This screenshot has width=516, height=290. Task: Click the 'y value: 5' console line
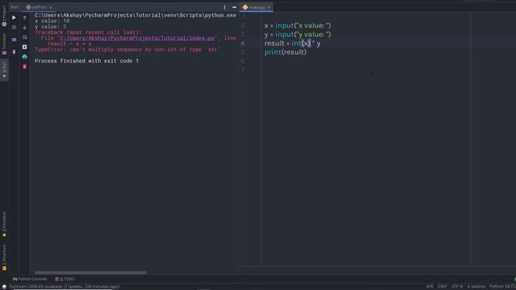click(x=50, y=27)
